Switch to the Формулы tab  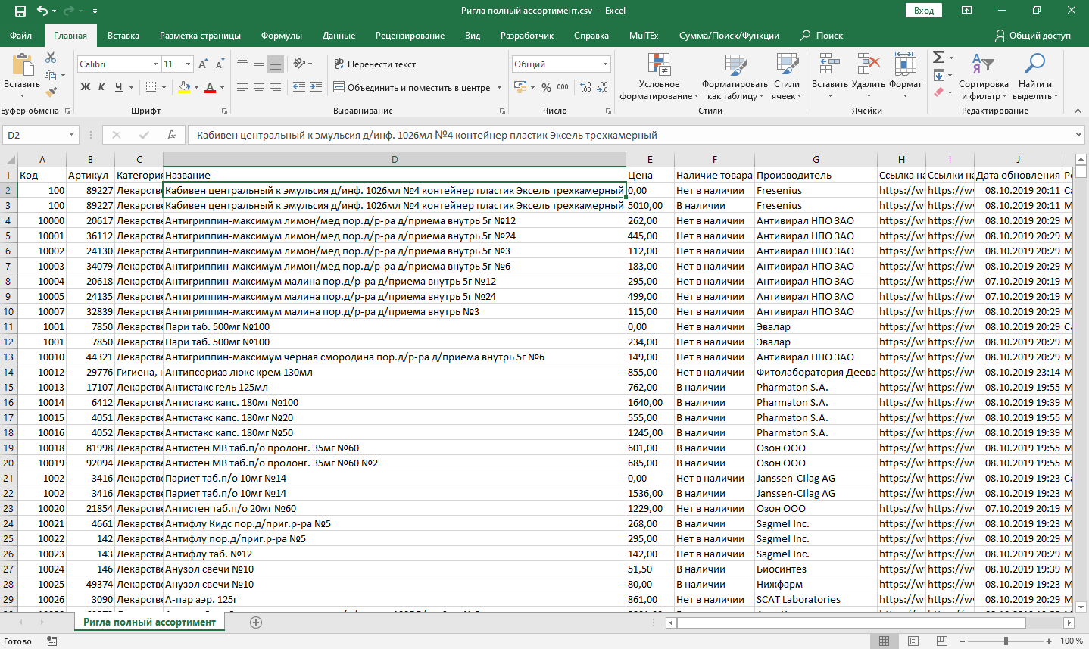282,36
